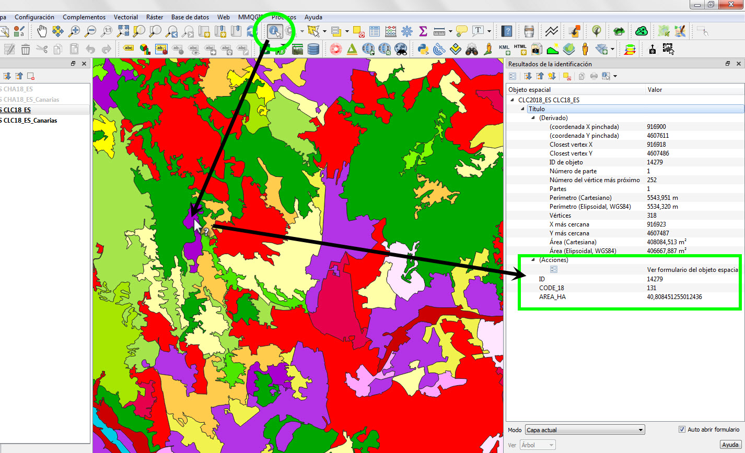
Task: Click print icon in identification results
Action: pos(594,76)
